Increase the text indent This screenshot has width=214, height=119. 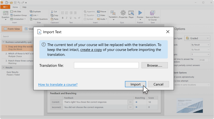coord(75,13)
